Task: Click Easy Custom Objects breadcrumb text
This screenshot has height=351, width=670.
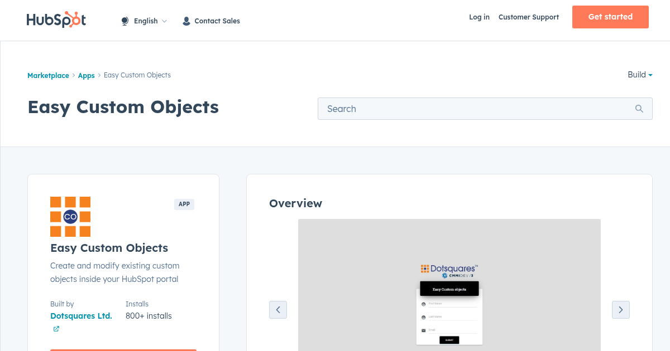Action: [137, 75]
